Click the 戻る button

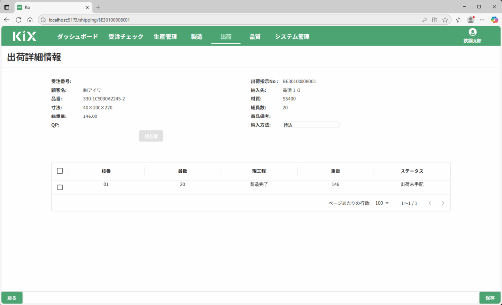coord(12,298)
